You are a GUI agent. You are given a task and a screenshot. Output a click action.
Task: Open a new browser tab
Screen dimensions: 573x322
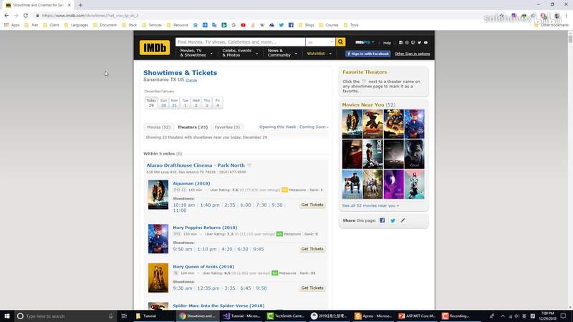80,5
